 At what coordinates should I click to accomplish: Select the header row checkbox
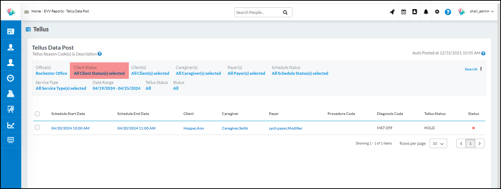[x=37, y=114]
